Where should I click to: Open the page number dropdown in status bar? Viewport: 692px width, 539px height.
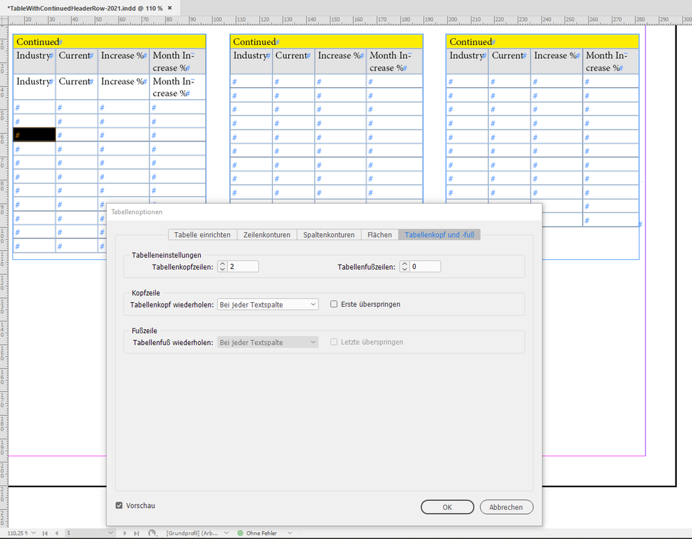(111, 533)
